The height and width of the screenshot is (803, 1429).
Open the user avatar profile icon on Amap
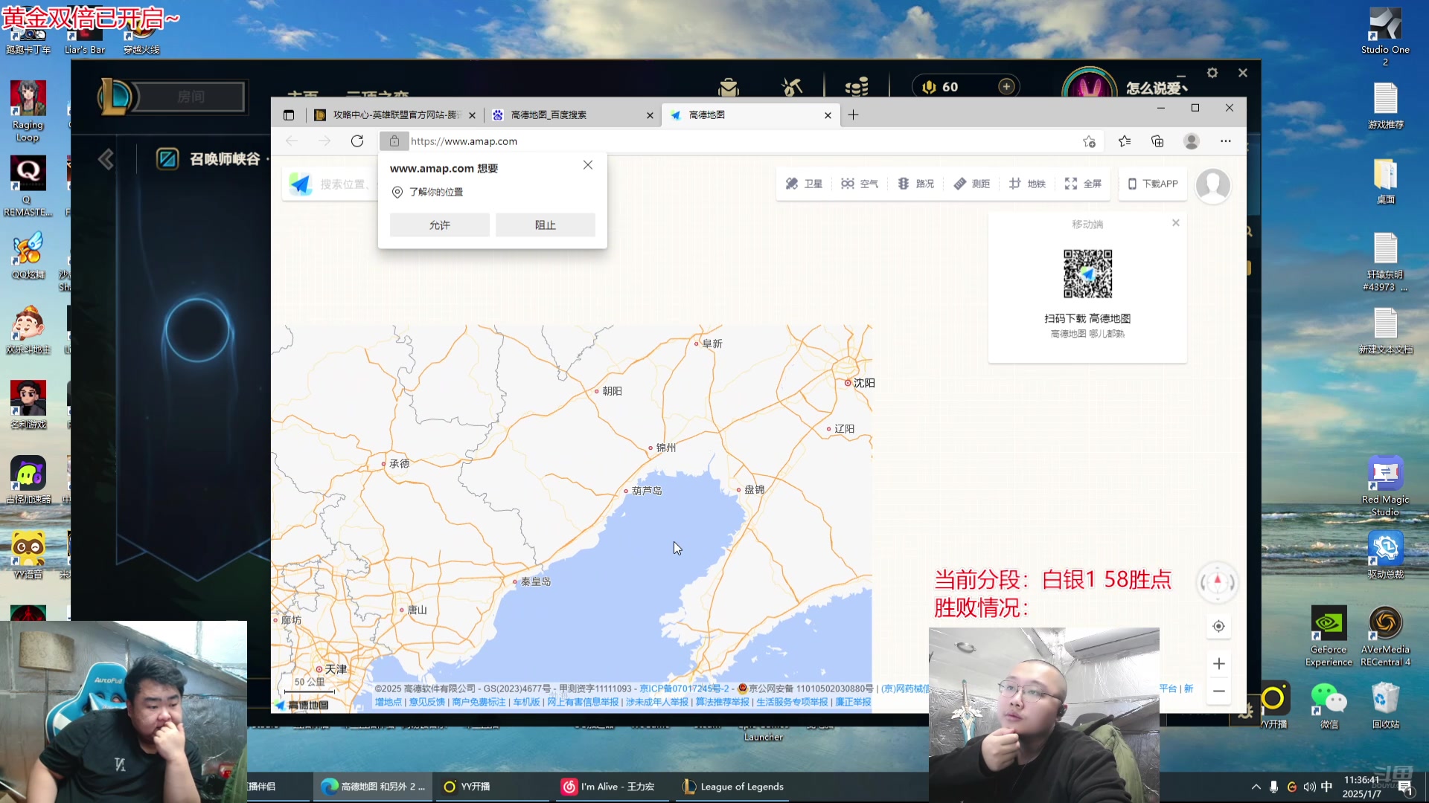[x=1213, y=185]
